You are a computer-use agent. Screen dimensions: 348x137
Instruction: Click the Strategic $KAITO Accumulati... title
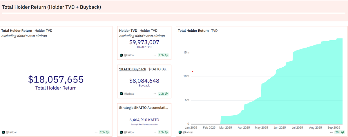point(144,108)
